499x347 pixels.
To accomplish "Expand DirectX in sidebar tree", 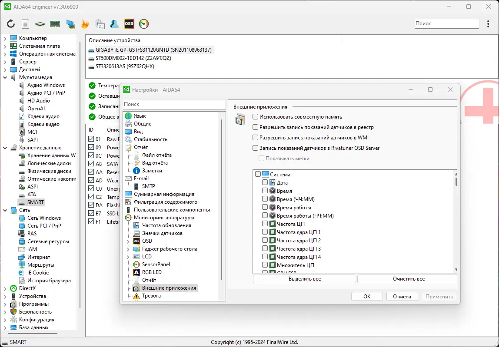I will [5, 288].
